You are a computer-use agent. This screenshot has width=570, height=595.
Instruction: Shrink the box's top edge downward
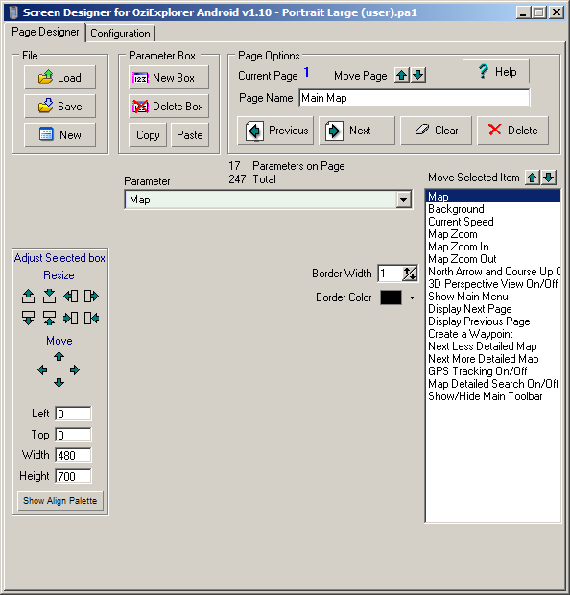49,296
